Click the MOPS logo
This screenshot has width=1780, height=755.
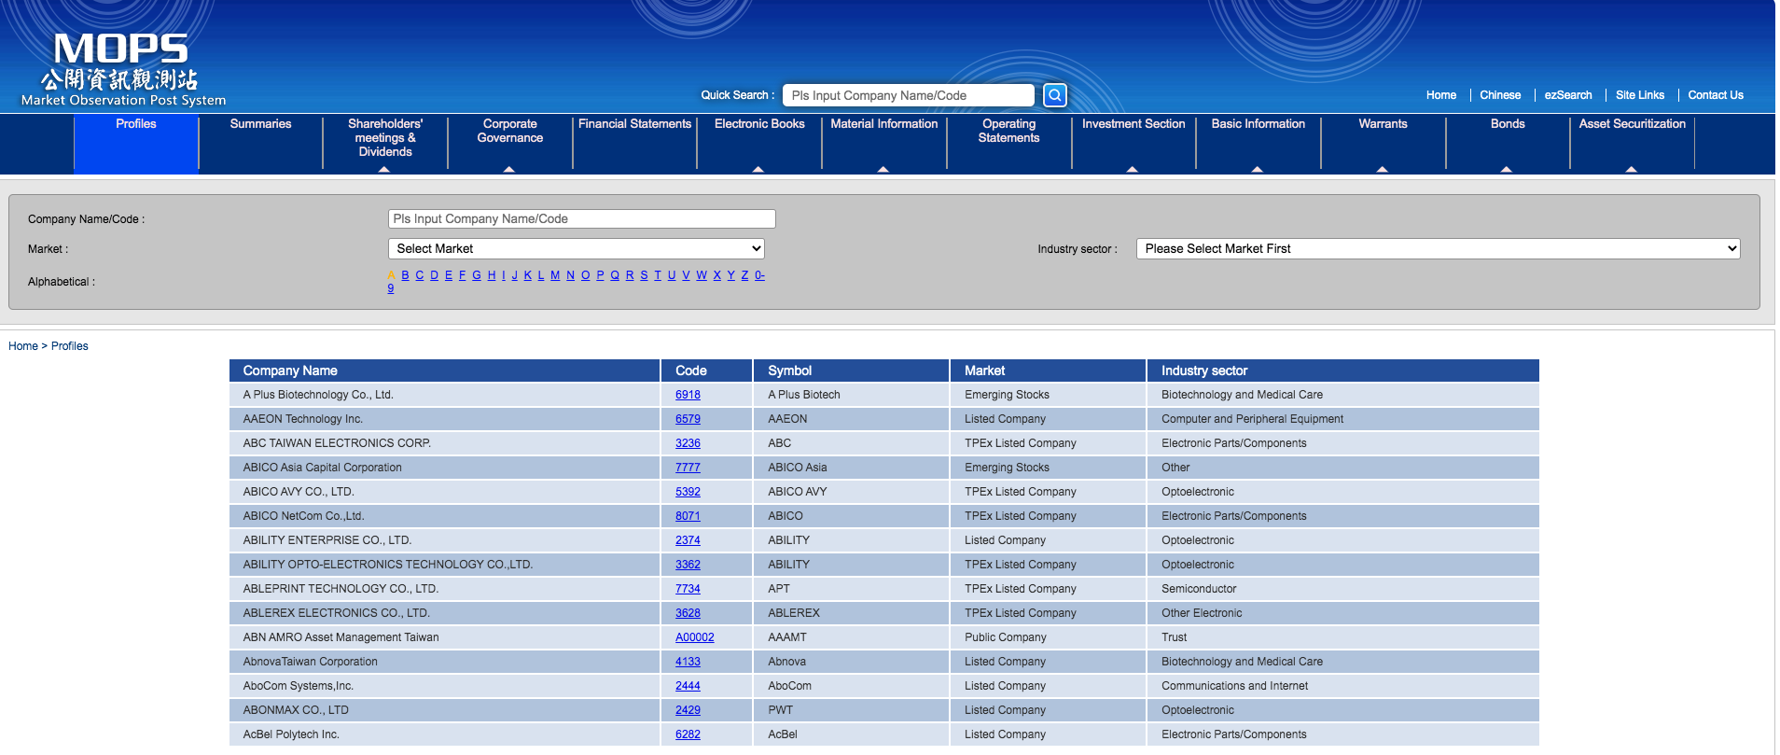click(123, 70)
